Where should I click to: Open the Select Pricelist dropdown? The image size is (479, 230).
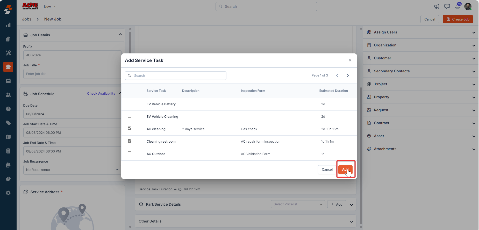298,204
